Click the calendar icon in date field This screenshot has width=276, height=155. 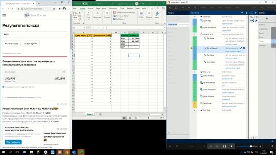64,72
